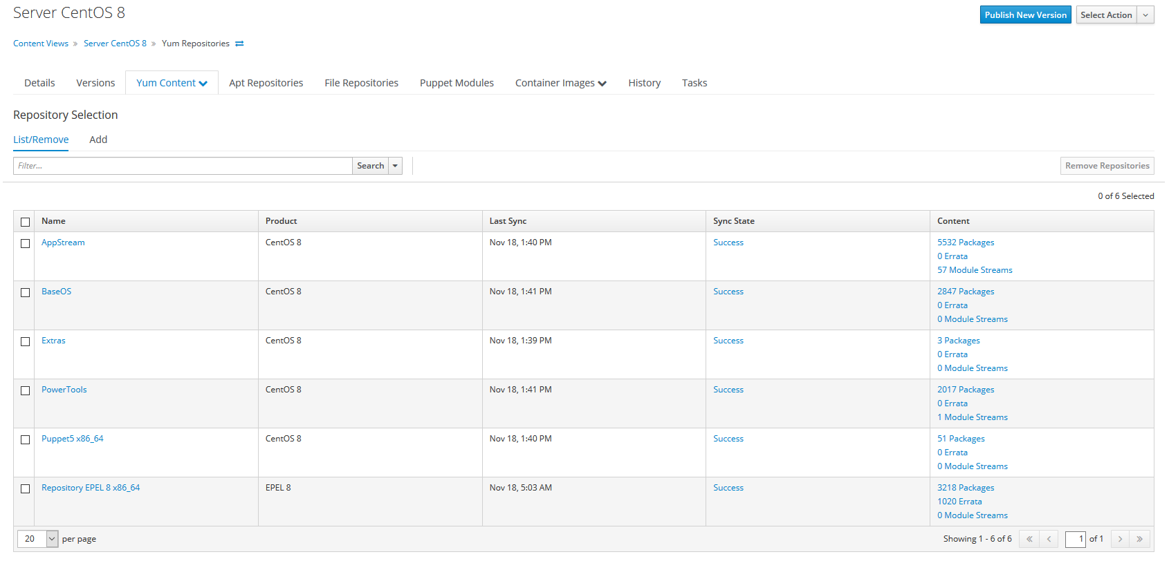Screen dimensions: 1169x570
Task: Check the Repository EPEL 8 x86_64 checkbox
Action: pos(26,488)
